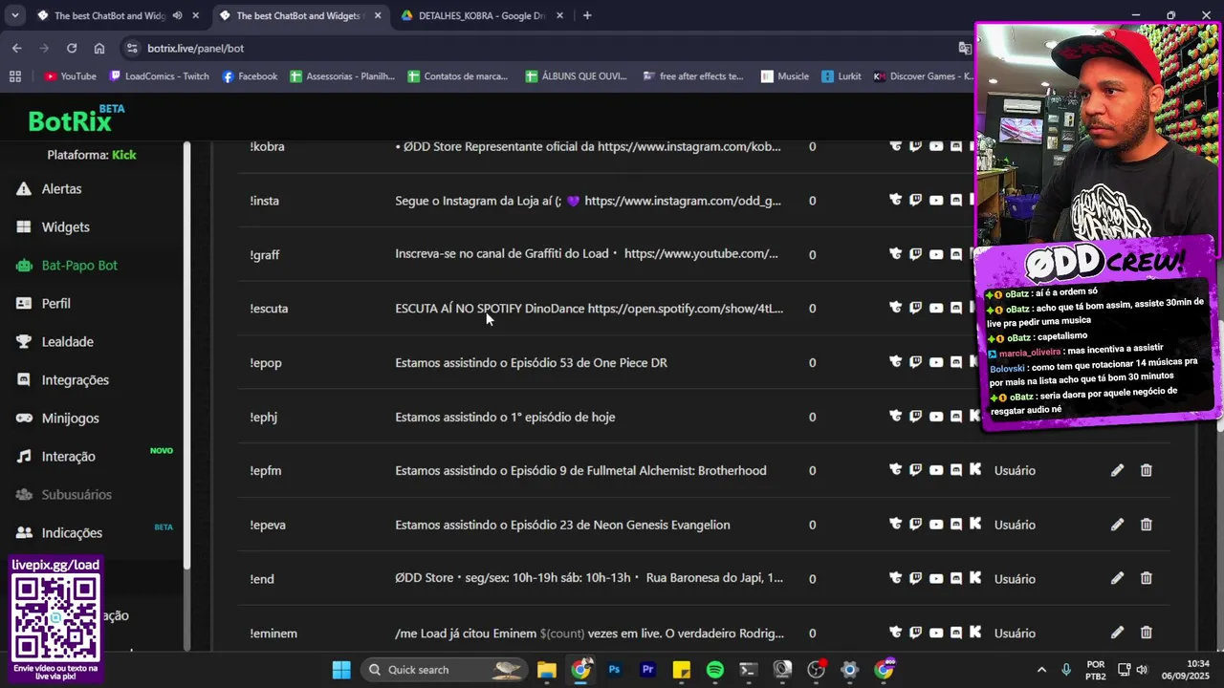Screen dimensions: 1224x688
Task: Delete the !epfm command with trash icon
Action: [1146, 470]
